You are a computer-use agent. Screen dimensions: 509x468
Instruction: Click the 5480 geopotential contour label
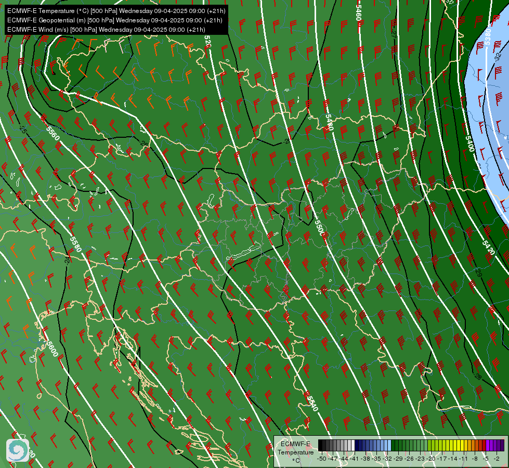tap(329, 122)
